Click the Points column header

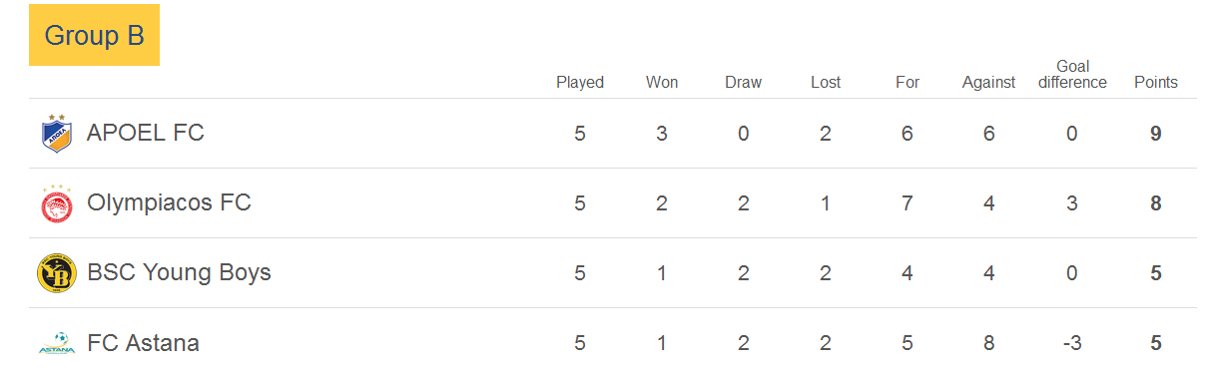click(1156, 82)
